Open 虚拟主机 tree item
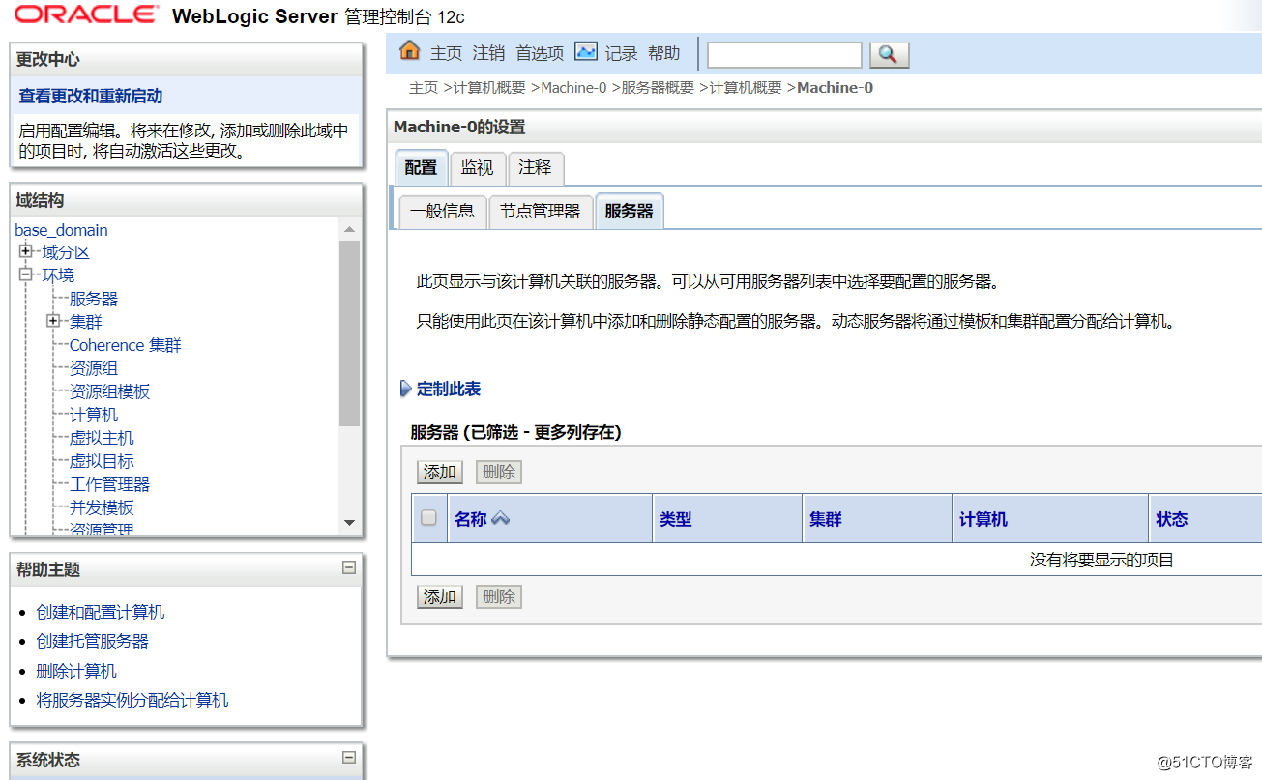The image size is (1262, 780). point(102,438)
